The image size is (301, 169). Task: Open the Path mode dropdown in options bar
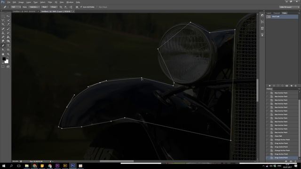point(16,7)
